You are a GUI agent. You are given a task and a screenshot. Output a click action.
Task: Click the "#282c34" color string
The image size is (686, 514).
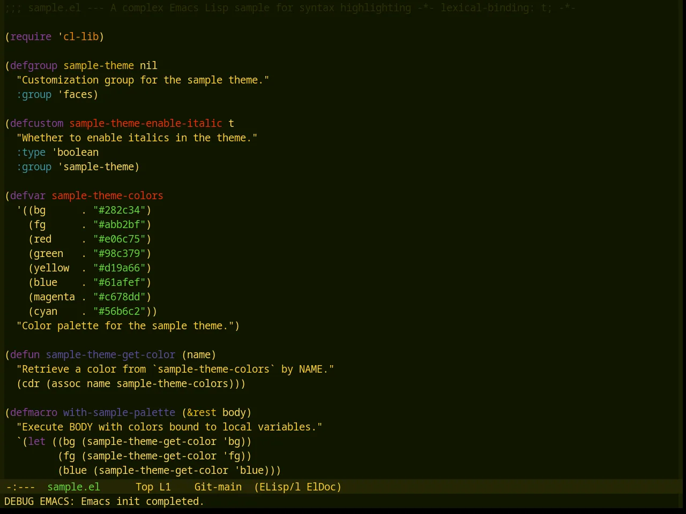click(x=120, y=210)
